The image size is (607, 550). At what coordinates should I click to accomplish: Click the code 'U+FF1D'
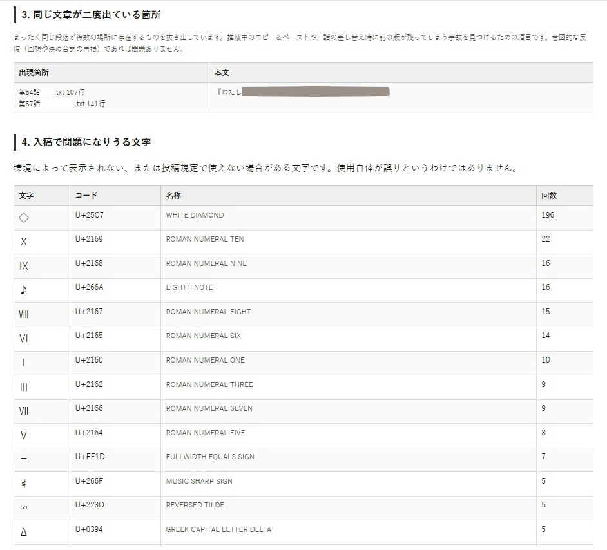tap(90, 457)
